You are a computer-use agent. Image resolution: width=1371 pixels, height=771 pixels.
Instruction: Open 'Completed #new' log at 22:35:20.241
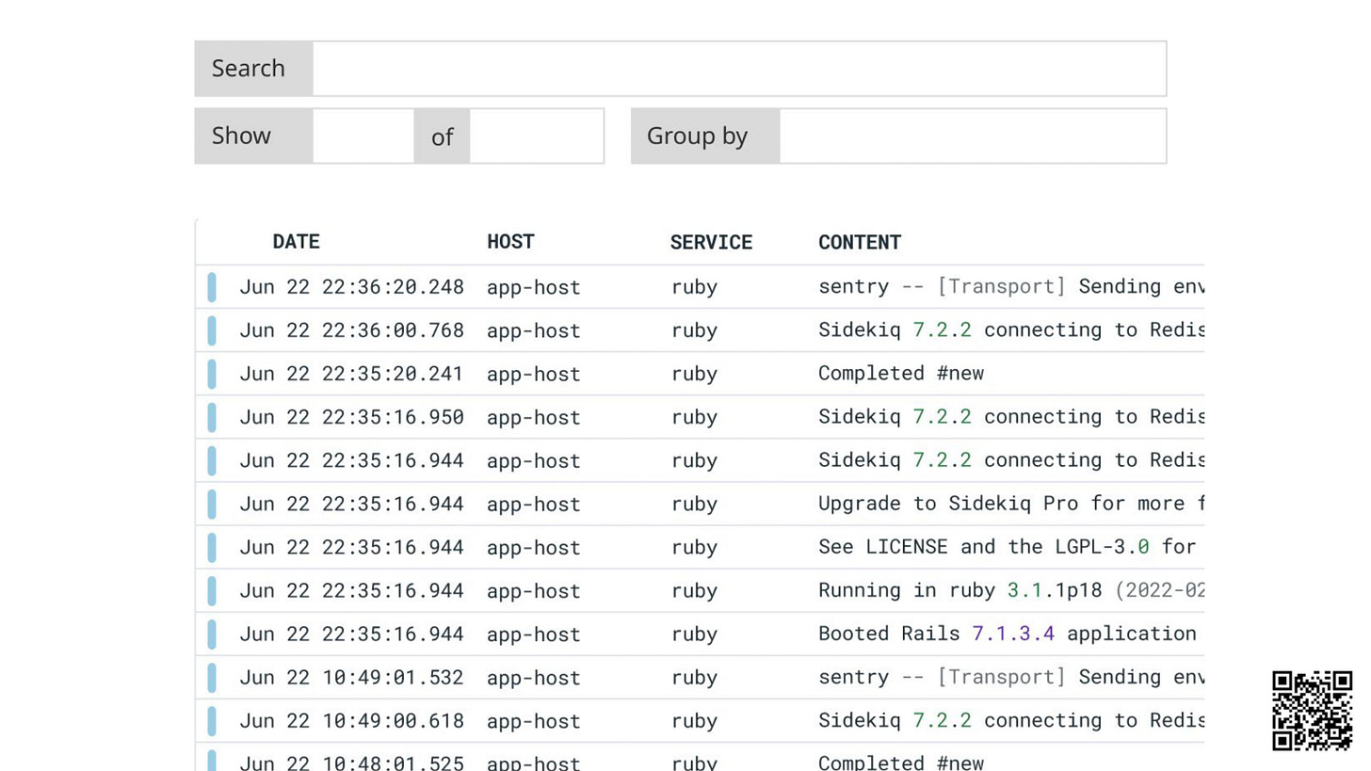point(901,374)
